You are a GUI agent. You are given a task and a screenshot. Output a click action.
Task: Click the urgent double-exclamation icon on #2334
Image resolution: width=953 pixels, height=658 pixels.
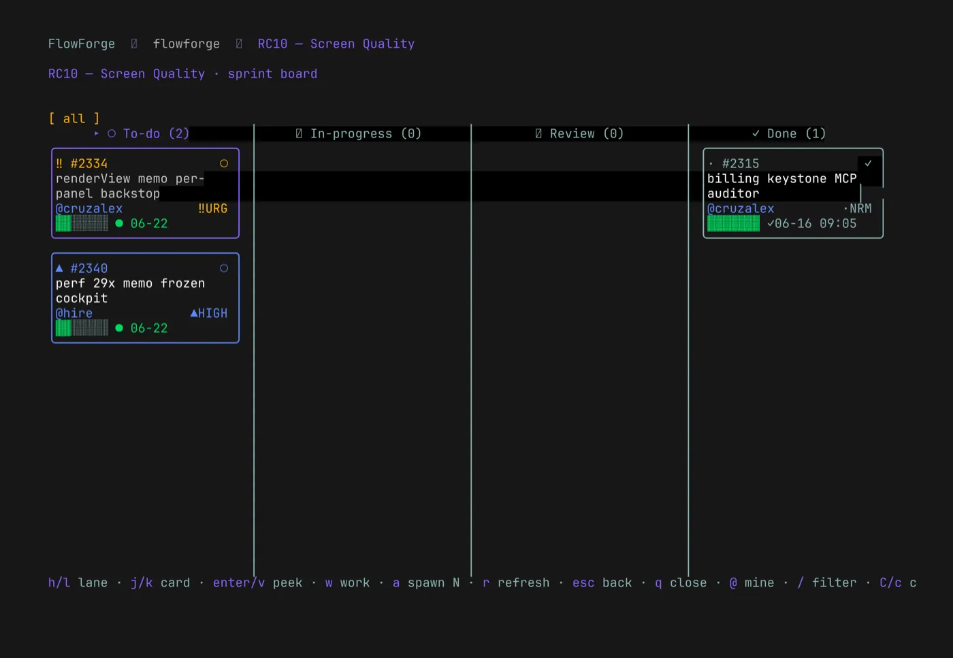click(59, 163)
